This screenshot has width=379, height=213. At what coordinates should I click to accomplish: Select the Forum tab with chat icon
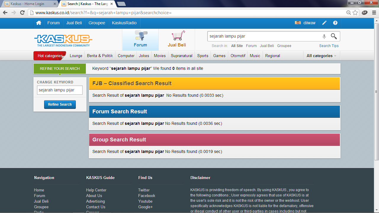pyautogui.click(x=140, y=40)
